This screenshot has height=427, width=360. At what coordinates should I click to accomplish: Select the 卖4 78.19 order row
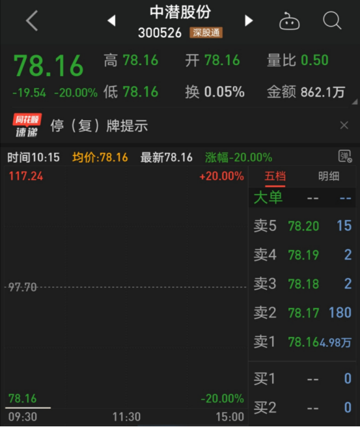302,255
